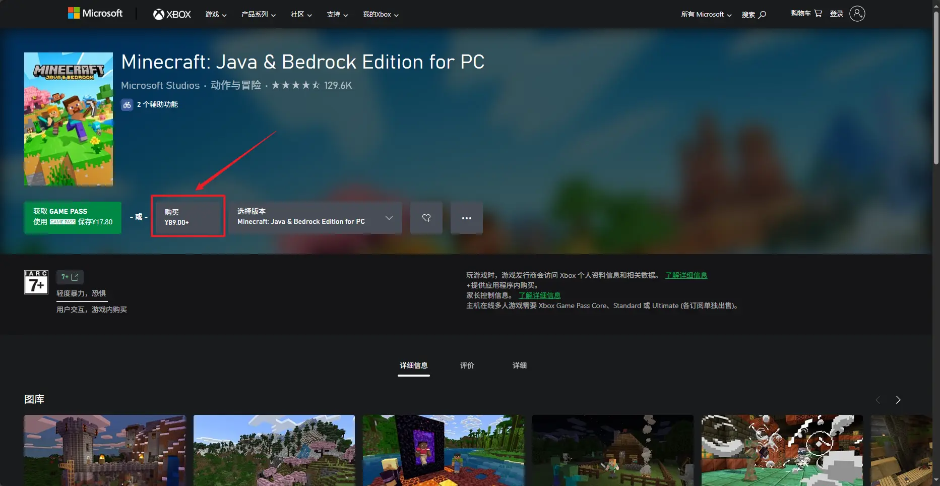Add to wishlist with heart icon
The height and width of the screenshot is (486, 940).
click(x=426, y=218)
